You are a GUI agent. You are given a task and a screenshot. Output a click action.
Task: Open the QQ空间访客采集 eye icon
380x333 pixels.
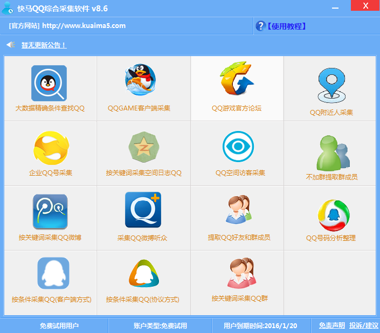(238, 146)
